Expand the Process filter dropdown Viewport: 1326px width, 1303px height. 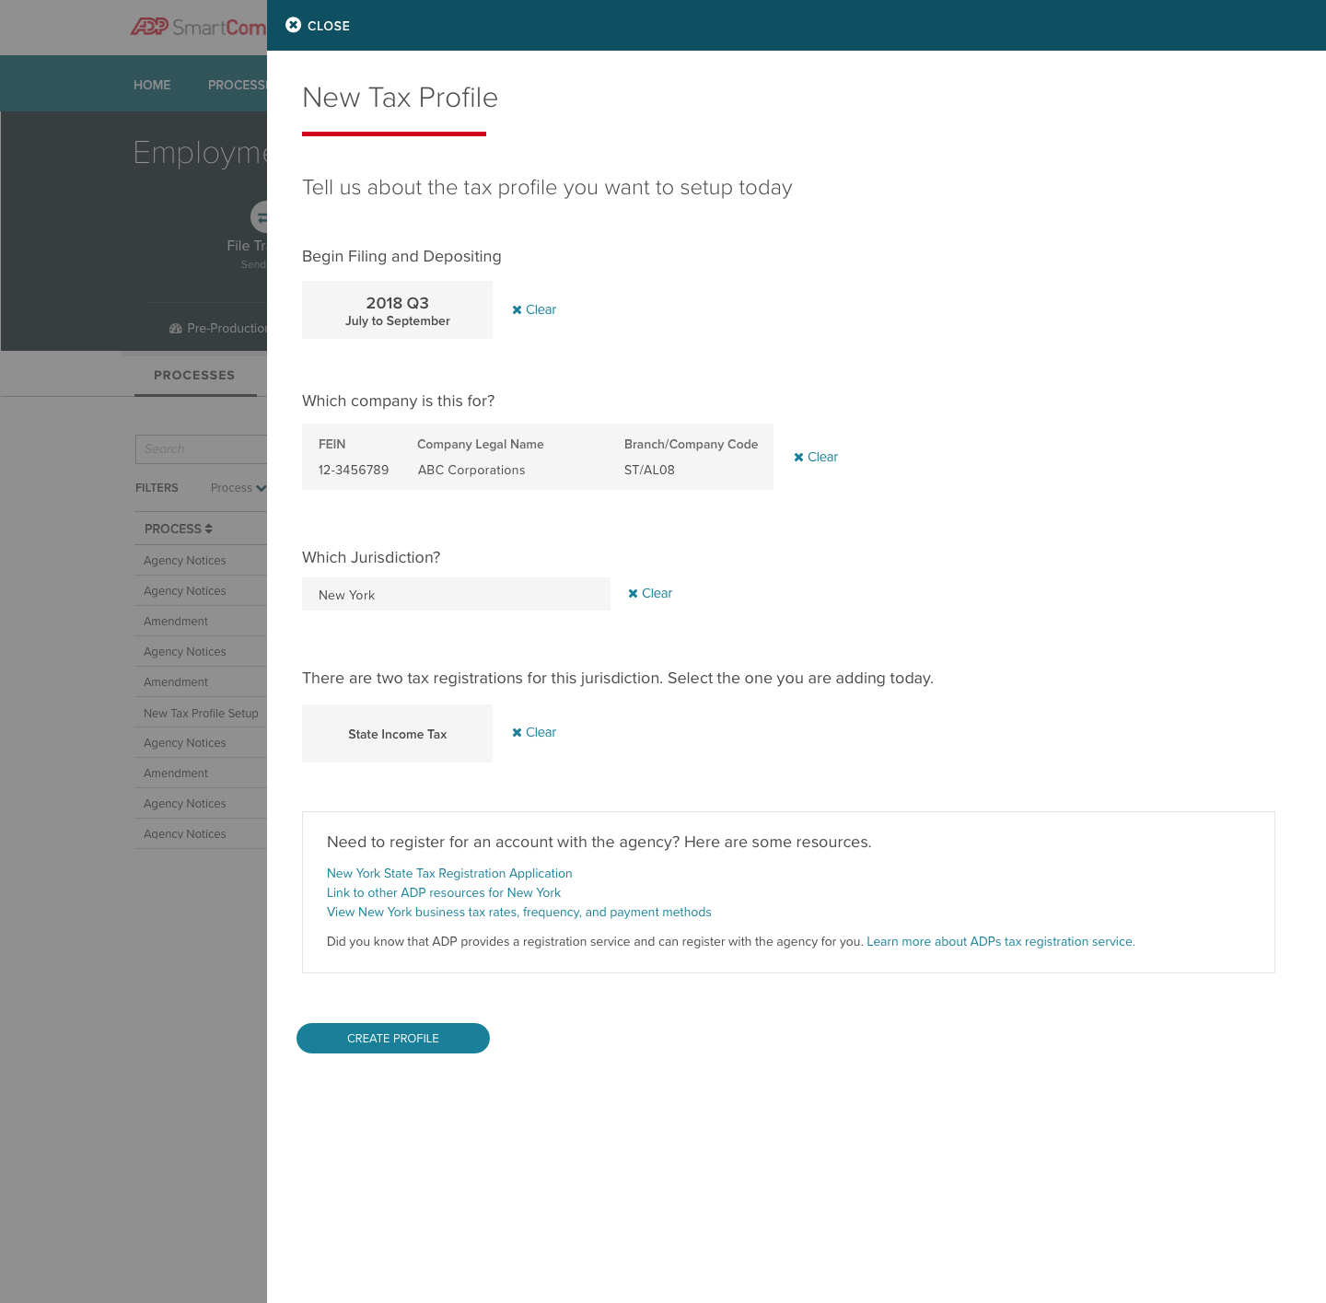(238, 488)
